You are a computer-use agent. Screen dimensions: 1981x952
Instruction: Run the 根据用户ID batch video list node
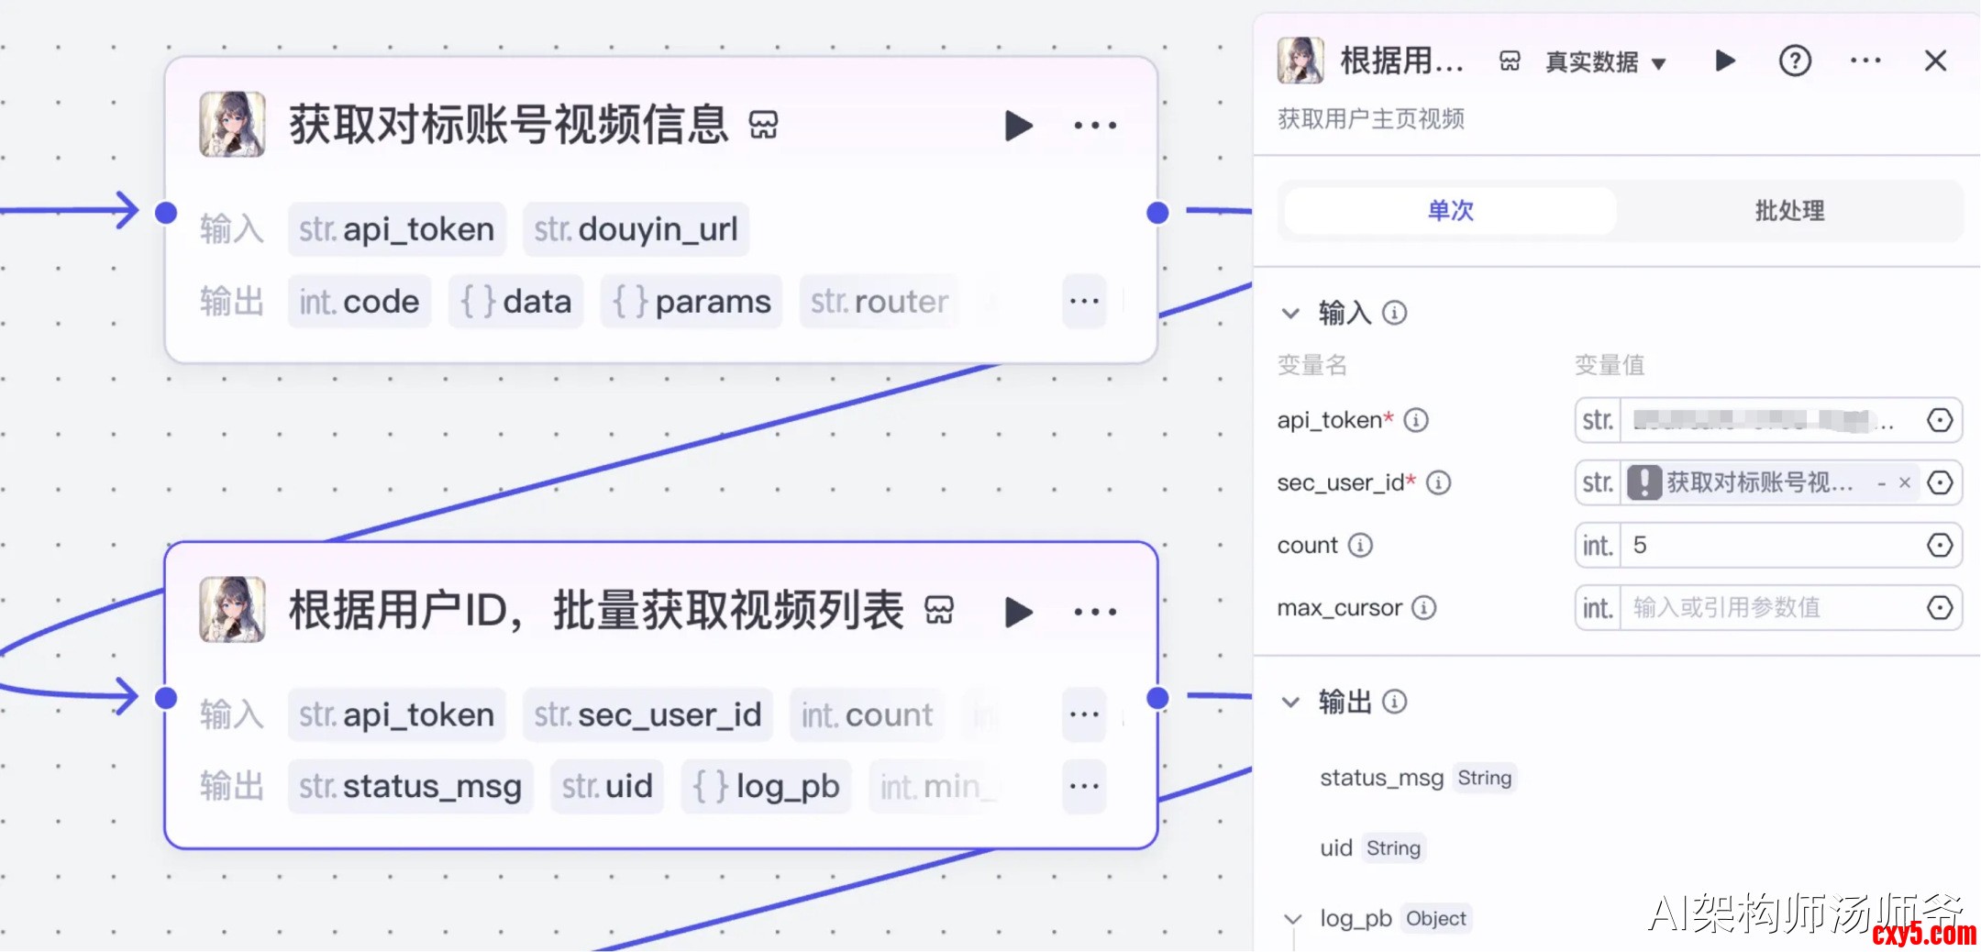(x=1018, y=612)
